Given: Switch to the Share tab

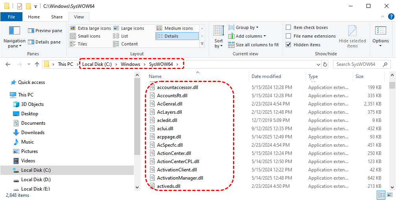Looking at the screenshot, I should (57, 17).
